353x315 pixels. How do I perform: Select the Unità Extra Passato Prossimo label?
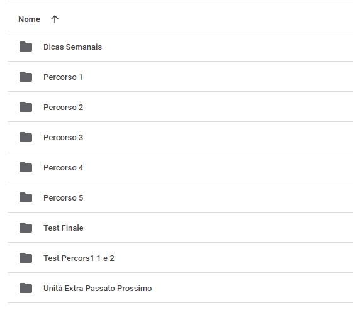point(98,288)
